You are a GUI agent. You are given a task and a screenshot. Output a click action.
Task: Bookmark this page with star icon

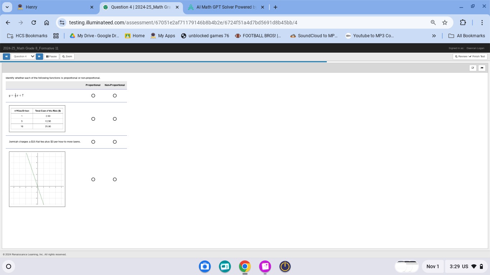pyautogui.click(x=445, y=23)
